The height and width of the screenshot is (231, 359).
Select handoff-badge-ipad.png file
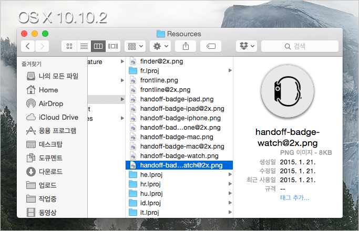click(179, 99)
